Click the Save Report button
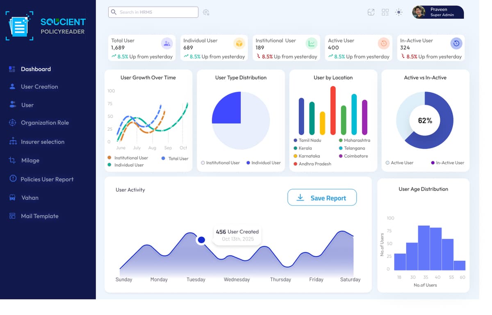This screenshot has width=492, height=315. click(x=322, y=197)
